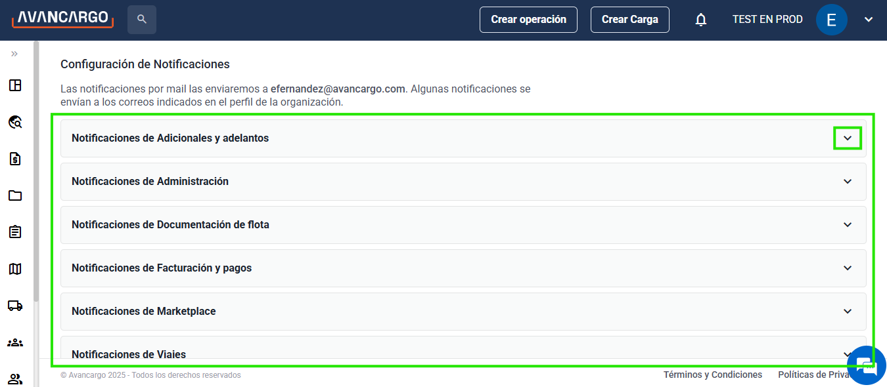
Task: Open the account dropdown arrow next to avatar
Action: 869,20
